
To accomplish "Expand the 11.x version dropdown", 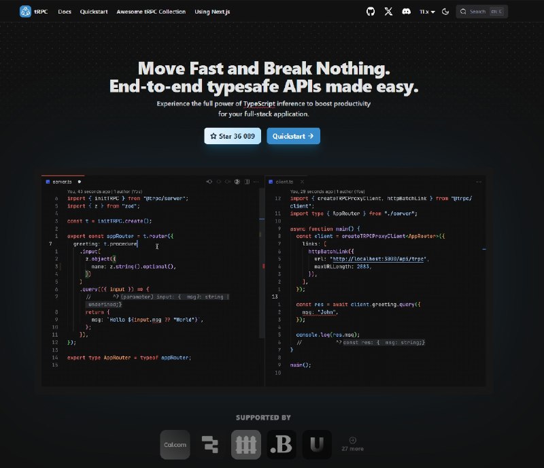I will tap(427, 12).
